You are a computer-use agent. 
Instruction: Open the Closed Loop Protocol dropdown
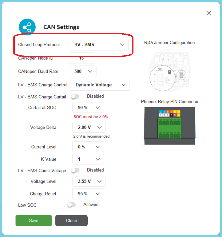[98, 45]
